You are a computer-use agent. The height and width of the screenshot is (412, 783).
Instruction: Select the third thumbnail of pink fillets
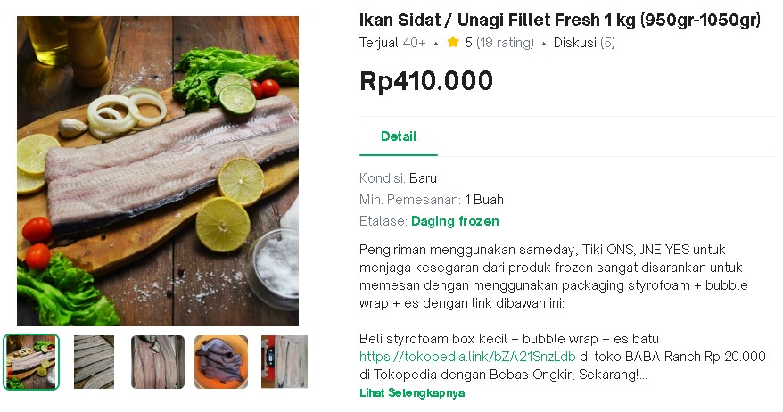(x=158, y=361)
